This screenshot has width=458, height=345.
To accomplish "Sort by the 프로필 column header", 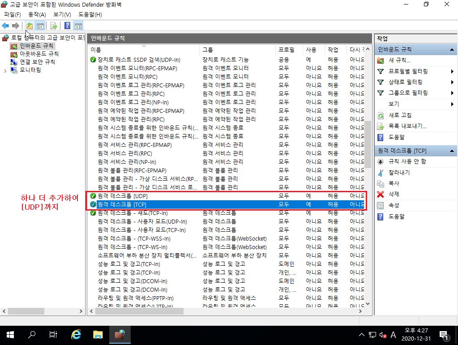I will 289,50.
